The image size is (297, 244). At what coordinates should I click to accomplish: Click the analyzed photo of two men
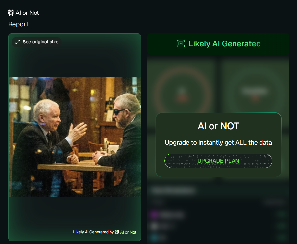[x=75, y=137]
